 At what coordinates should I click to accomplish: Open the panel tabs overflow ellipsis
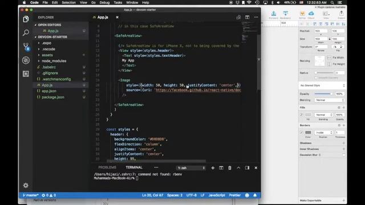pos(156,167)
